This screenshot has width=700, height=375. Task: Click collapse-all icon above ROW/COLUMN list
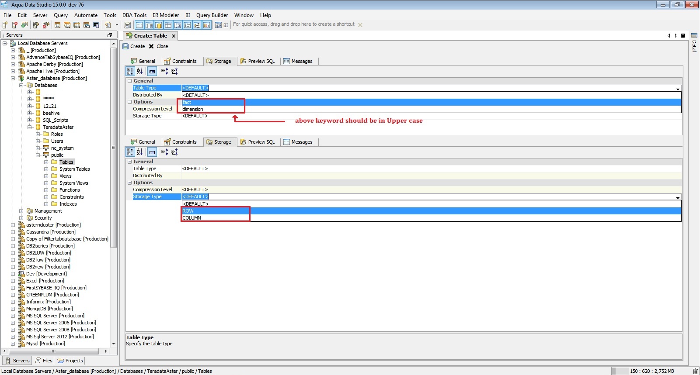click(174, 152)
